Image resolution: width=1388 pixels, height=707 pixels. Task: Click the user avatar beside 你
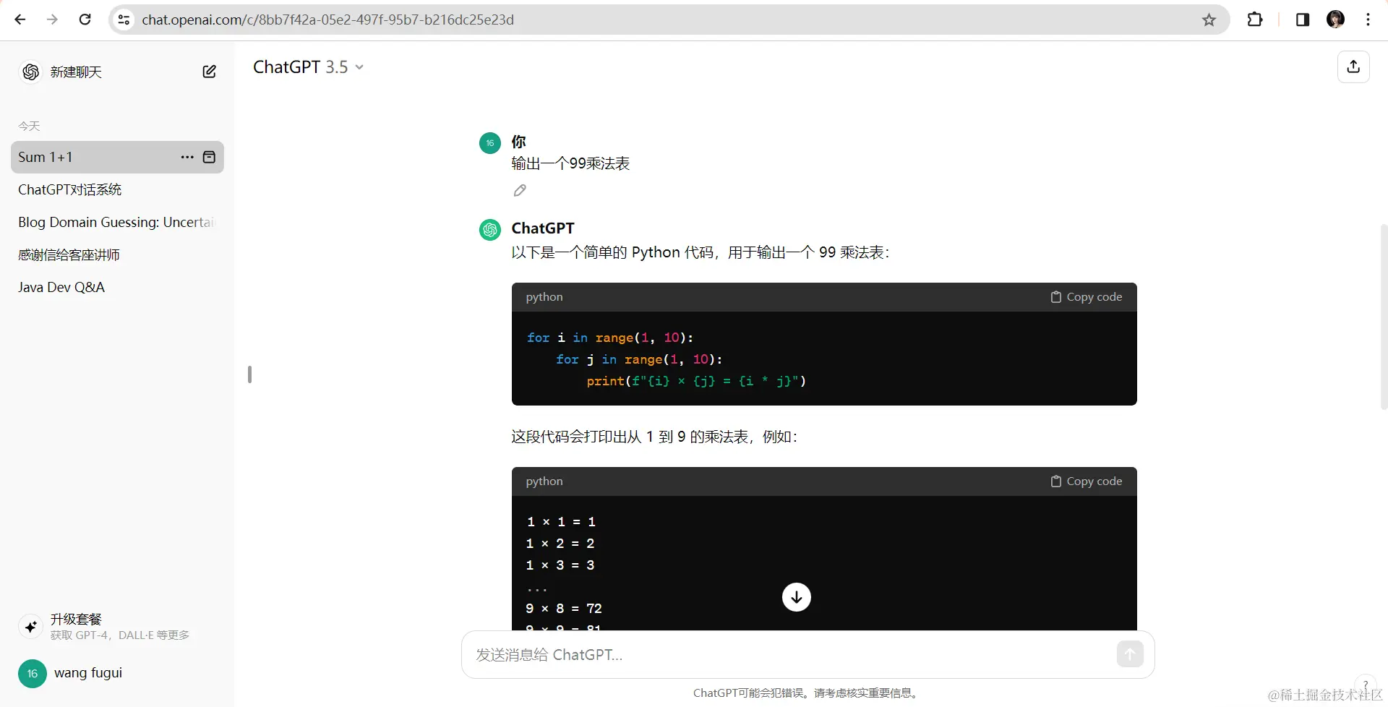(490, 143)
